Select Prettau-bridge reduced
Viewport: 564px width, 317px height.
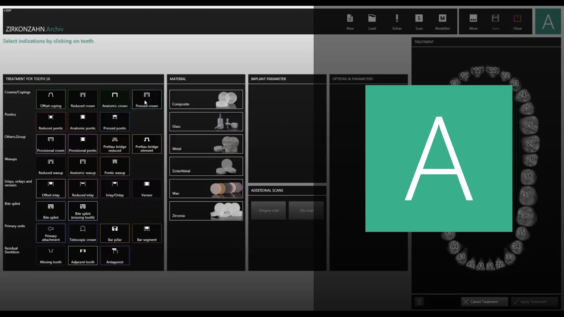115,144
